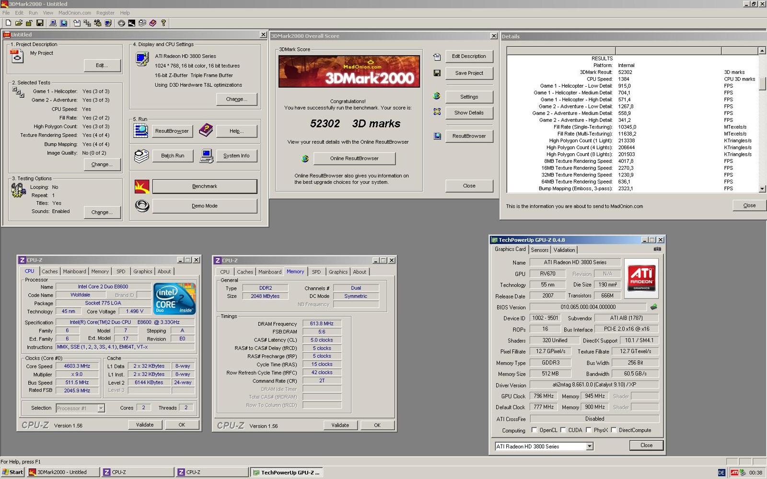Image resolution: width=767 pixels, height=479 pixels.
Task: Click the display settings monitor icon beside ATI Radeon
Action: pyautogui.click(x=142, y=59)
